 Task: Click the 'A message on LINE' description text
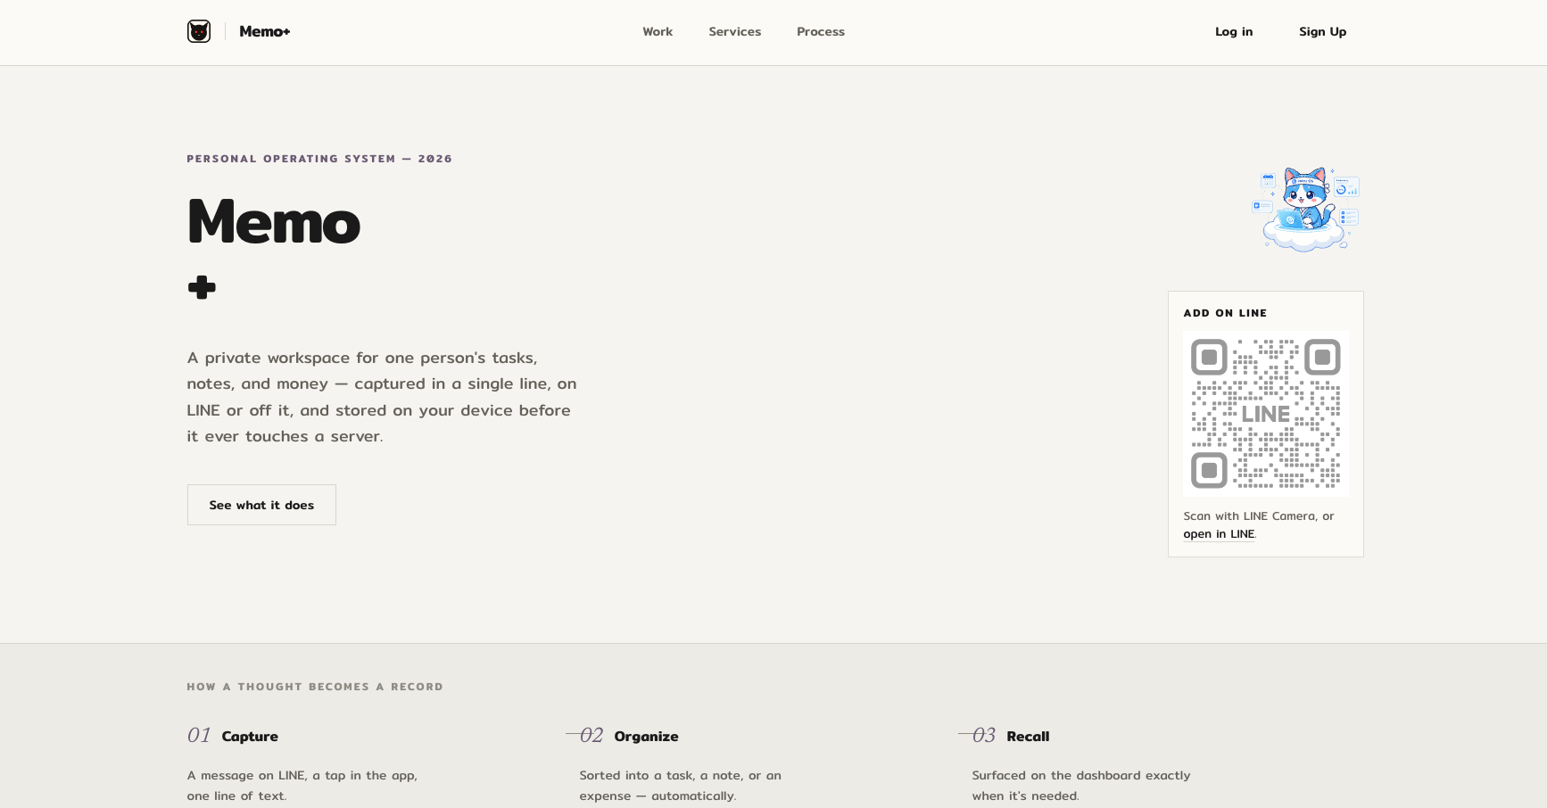[x=302, y=786]
